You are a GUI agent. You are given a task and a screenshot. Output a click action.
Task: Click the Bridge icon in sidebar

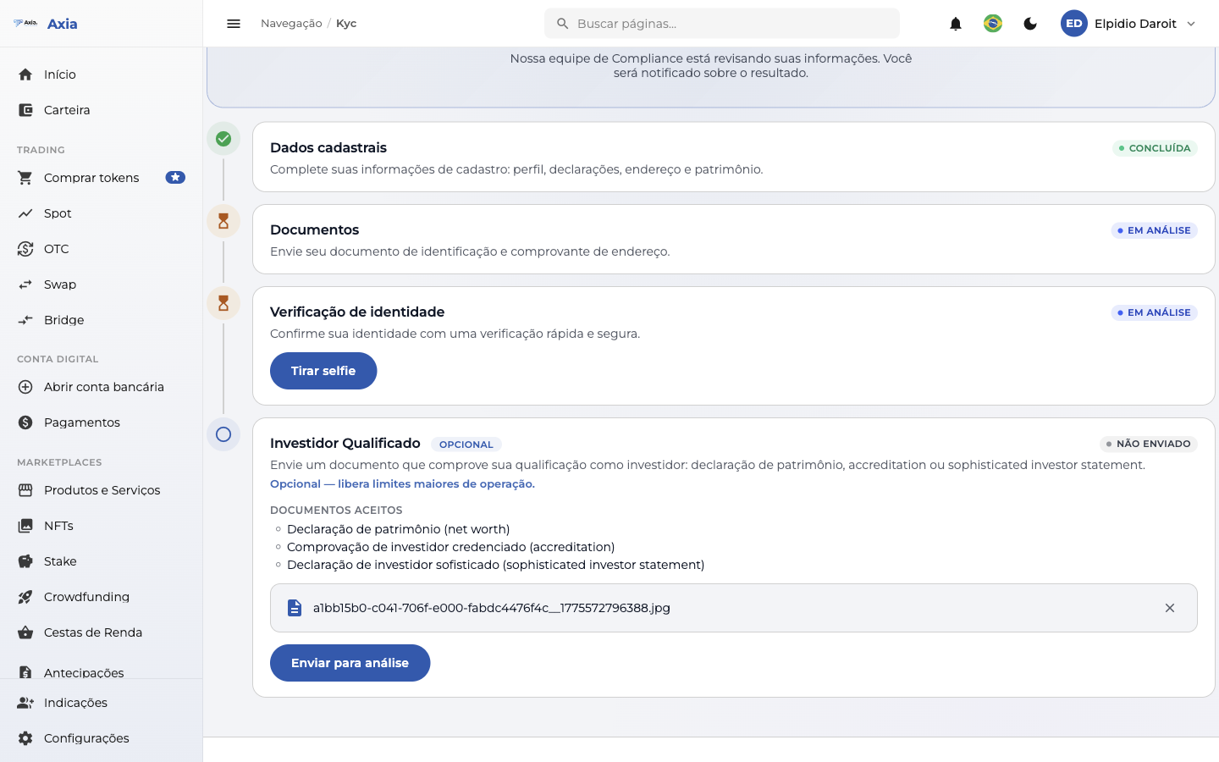[25, 320]
